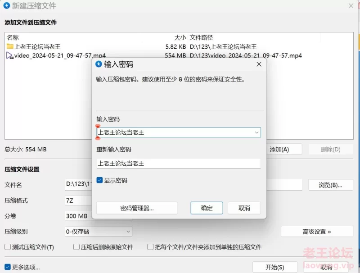360x273 pixels.
Task: Click the size cell 5.82 KB
Action: point(175,47)
